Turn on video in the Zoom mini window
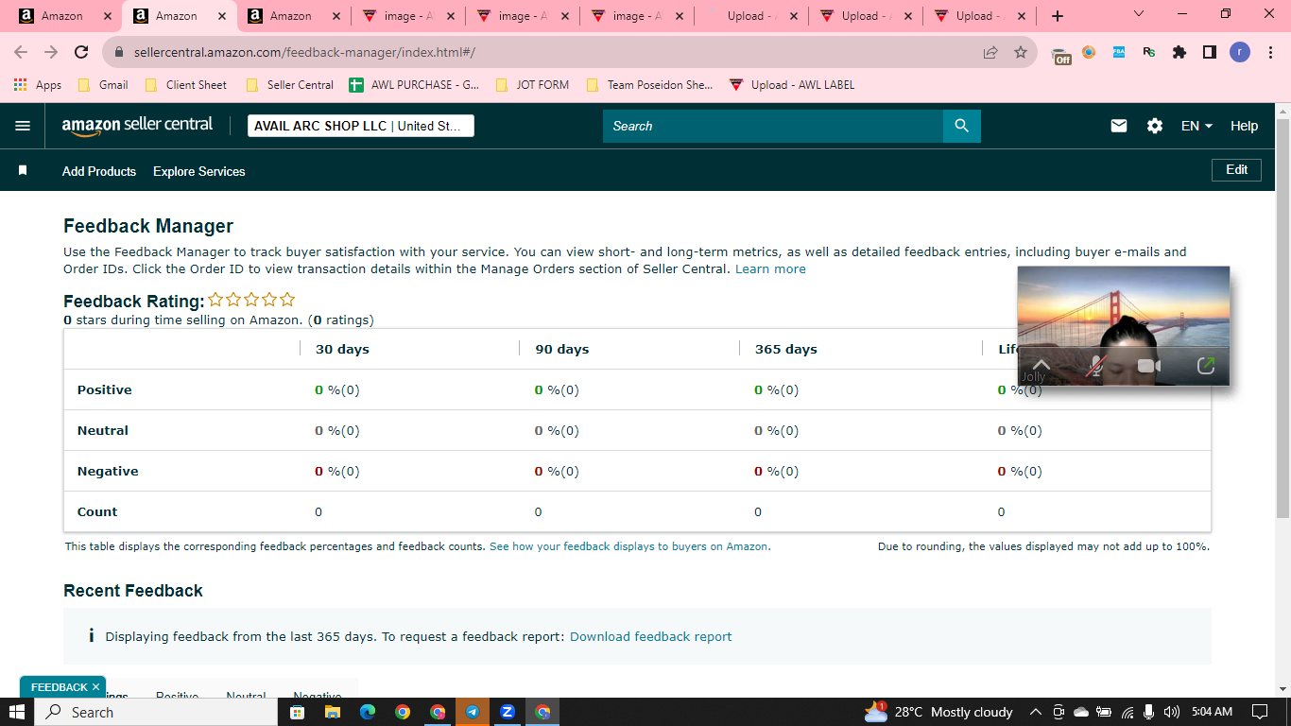The width and height of the screenshot is (1291, 726). (1149, 366)
